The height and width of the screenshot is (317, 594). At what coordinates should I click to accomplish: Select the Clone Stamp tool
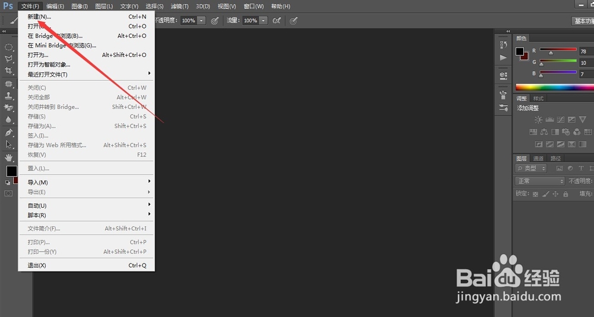[x=8, y=96]
